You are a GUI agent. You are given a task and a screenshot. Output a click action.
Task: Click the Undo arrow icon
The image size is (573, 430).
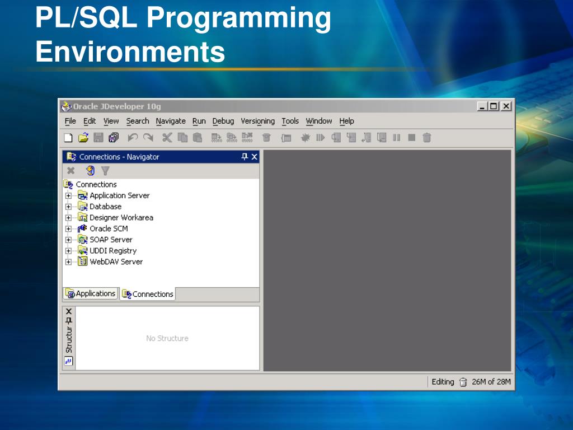click(133, 138)
